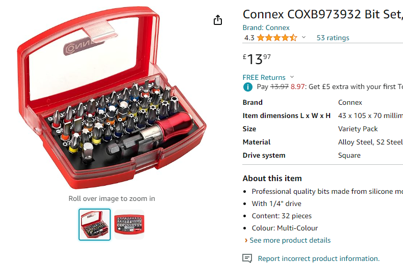The height and width of the screenshot is (263, 403).
Task: Click the report speech bubble icon
Action: tap(247, 258)
